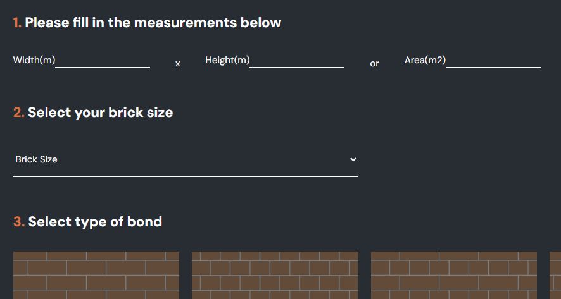Click the Brick Size chevron arrow
This screenshot has height=299, width=561.
pos(353,160)
